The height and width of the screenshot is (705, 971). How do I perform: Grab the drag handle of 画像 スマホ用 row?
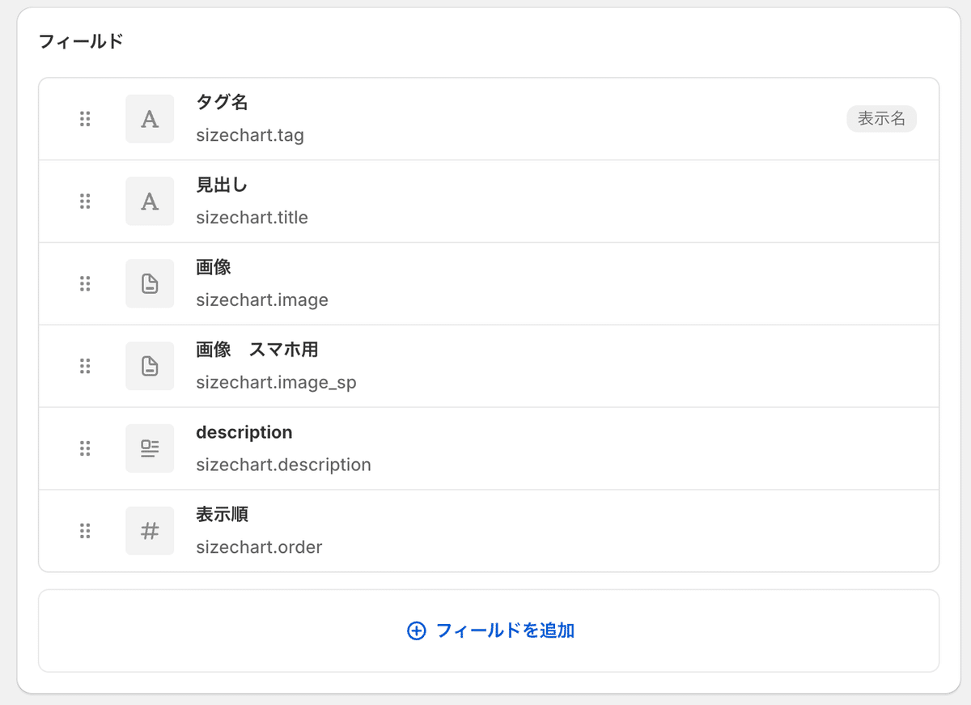(x=85, y=366)
